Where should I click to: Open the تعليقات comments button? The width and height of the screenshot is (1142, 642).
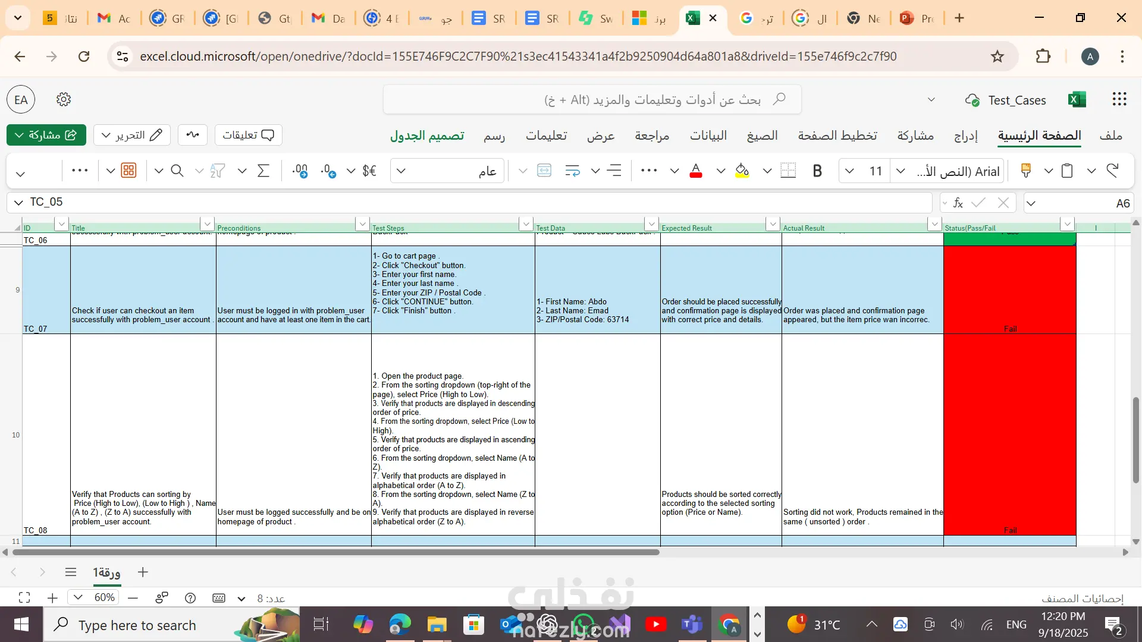pos(248,135)
